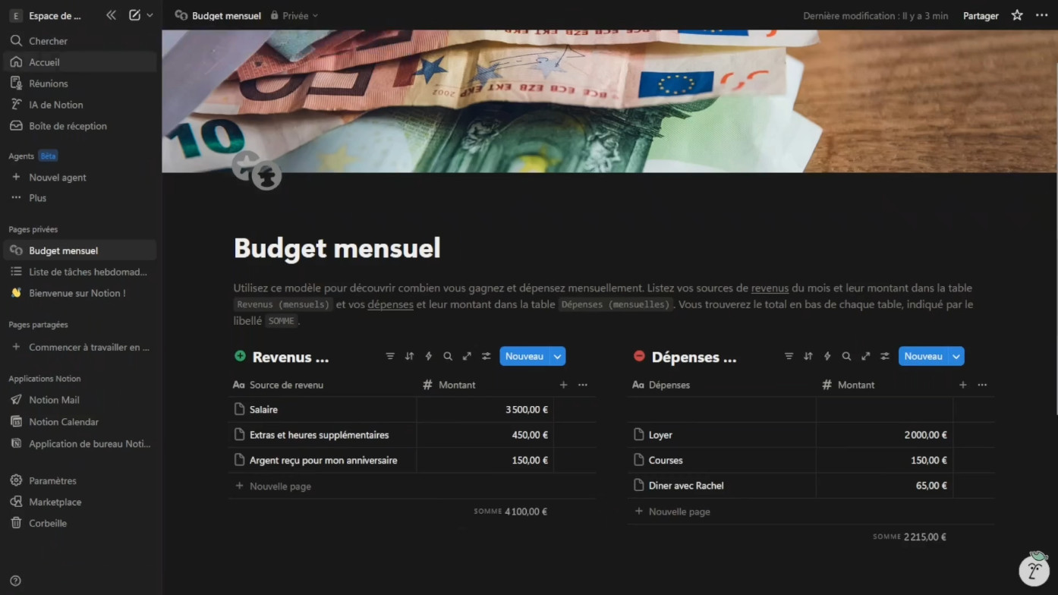Collapse the sidebar with double chevron icon
This screenshot has width=1058, height=595.
tap(111, 15)
